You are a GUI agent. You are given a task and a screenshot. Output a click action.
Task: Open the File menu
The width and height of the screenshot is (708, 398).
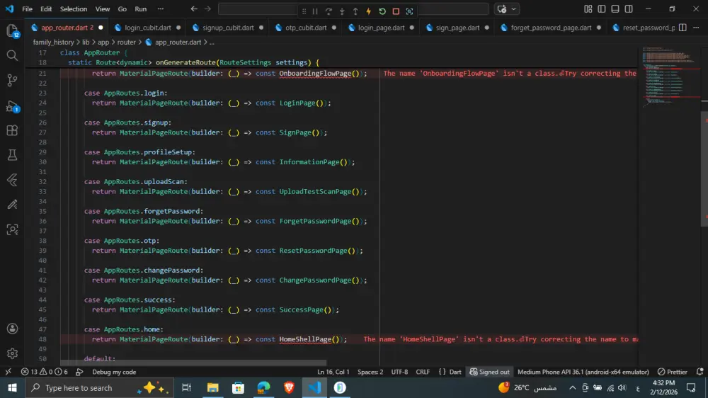coord(27,9)
